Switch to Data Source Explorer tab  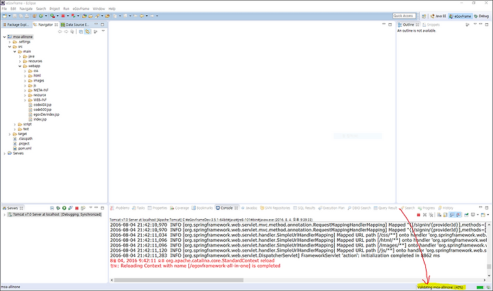pos(75,25)
